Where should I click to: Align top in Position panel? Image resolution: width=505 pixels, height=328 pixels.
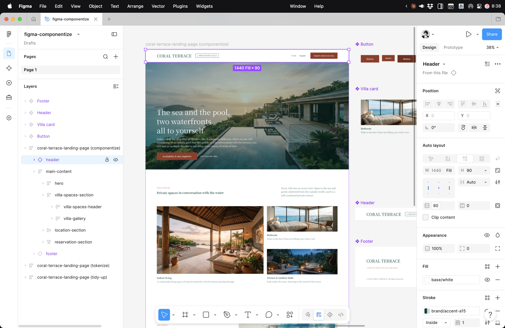pyautogui.click(x=463, y=104)
